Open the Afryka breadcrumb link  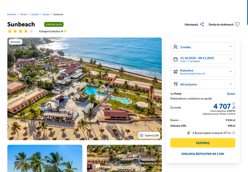24,14
